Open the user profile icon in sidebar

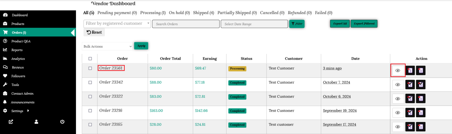point(36,122)
